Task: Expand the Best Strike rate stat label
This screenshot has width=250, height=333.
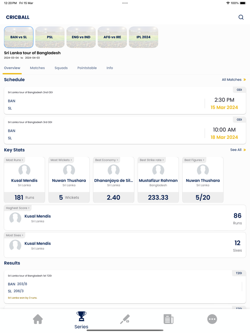Action: pos(152,160)
